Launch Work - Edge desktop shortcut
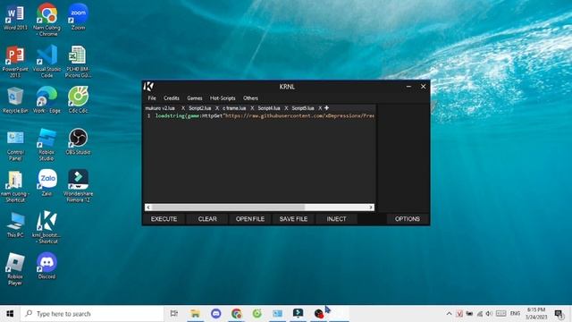 [46, 100]
